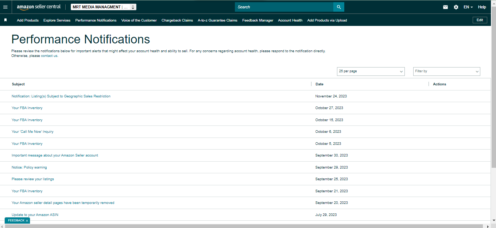Go to Add Products
The height and width of the screenshot is (228, 496).
(x=28, y=20)
